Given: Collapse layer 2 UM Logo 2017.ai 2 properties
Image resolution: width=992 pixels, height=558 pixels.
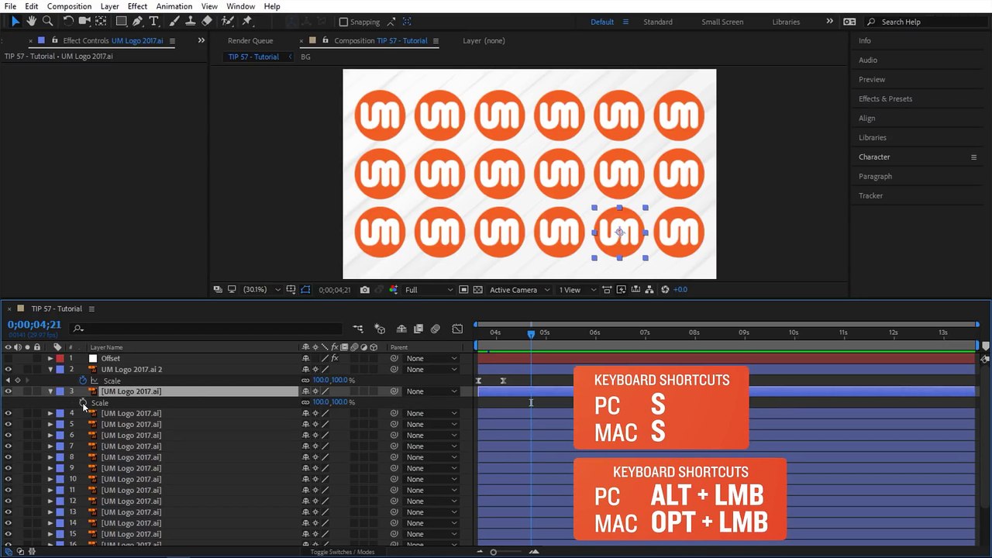Looking at the screenshot, I should [50, 370].
